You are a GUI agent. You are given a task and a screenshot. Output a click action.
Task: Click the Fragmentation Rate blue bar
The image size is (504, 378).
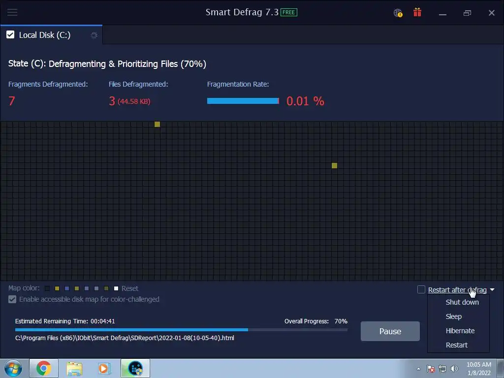pyautogui.click(x=243, y=101)
